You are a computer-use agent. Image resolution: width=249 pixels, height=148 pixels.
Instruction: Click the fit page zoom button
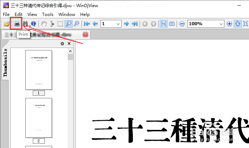click(245, 24)
